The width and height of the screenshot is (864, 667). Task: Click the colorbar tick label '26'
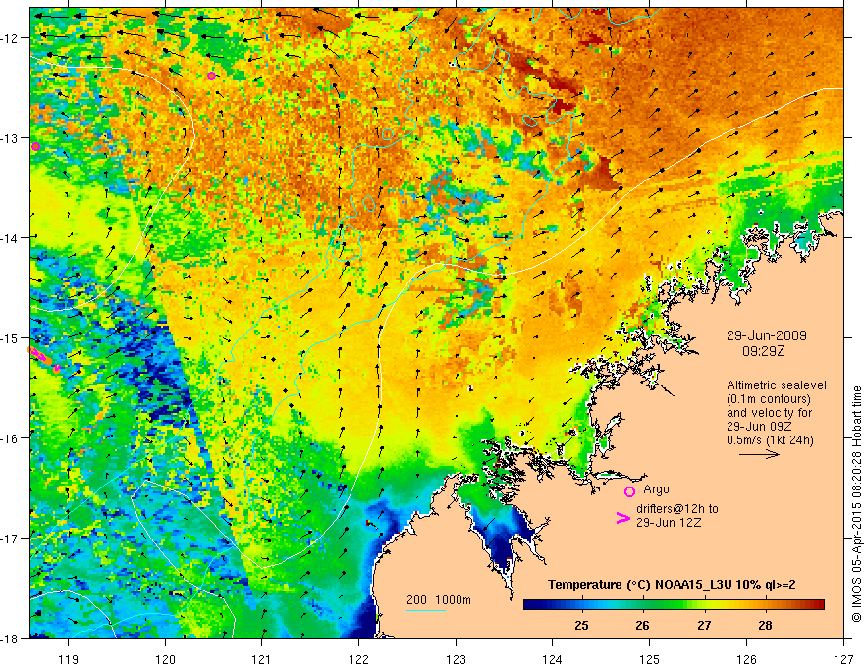point(642,626)
